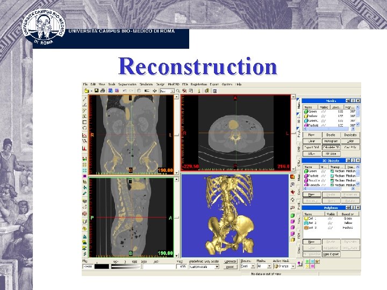Viewport: 387px width, 290px height.
Task: Open the Segmentation menu
Action: coord(127,84)
